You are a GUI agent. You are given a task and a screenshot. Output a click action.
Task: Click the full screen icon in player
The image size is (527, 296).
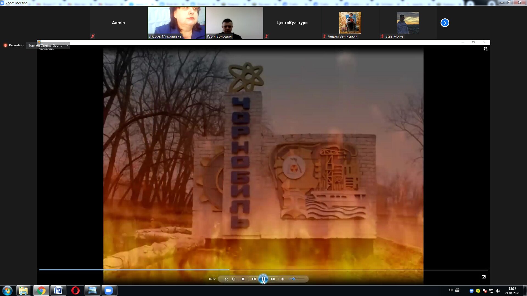pyautogui.click(x=484, y=277)
